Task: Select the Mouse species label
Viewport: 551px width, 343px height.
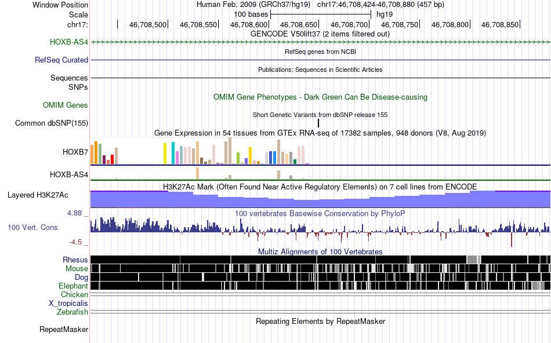Action: pyautogui.click(x=77, y=269)
